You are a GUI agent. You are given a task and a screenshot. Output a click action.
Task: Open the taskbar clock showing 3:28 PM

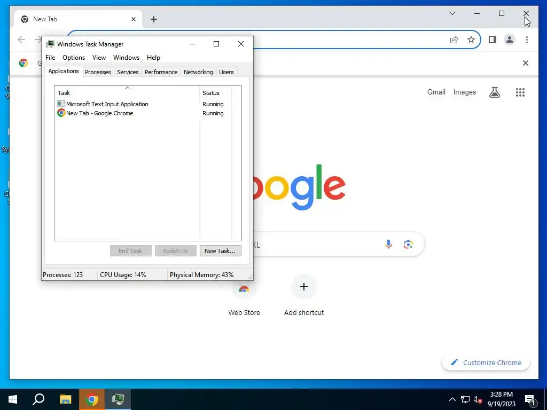pyautogui.click(x=501, y=399)
